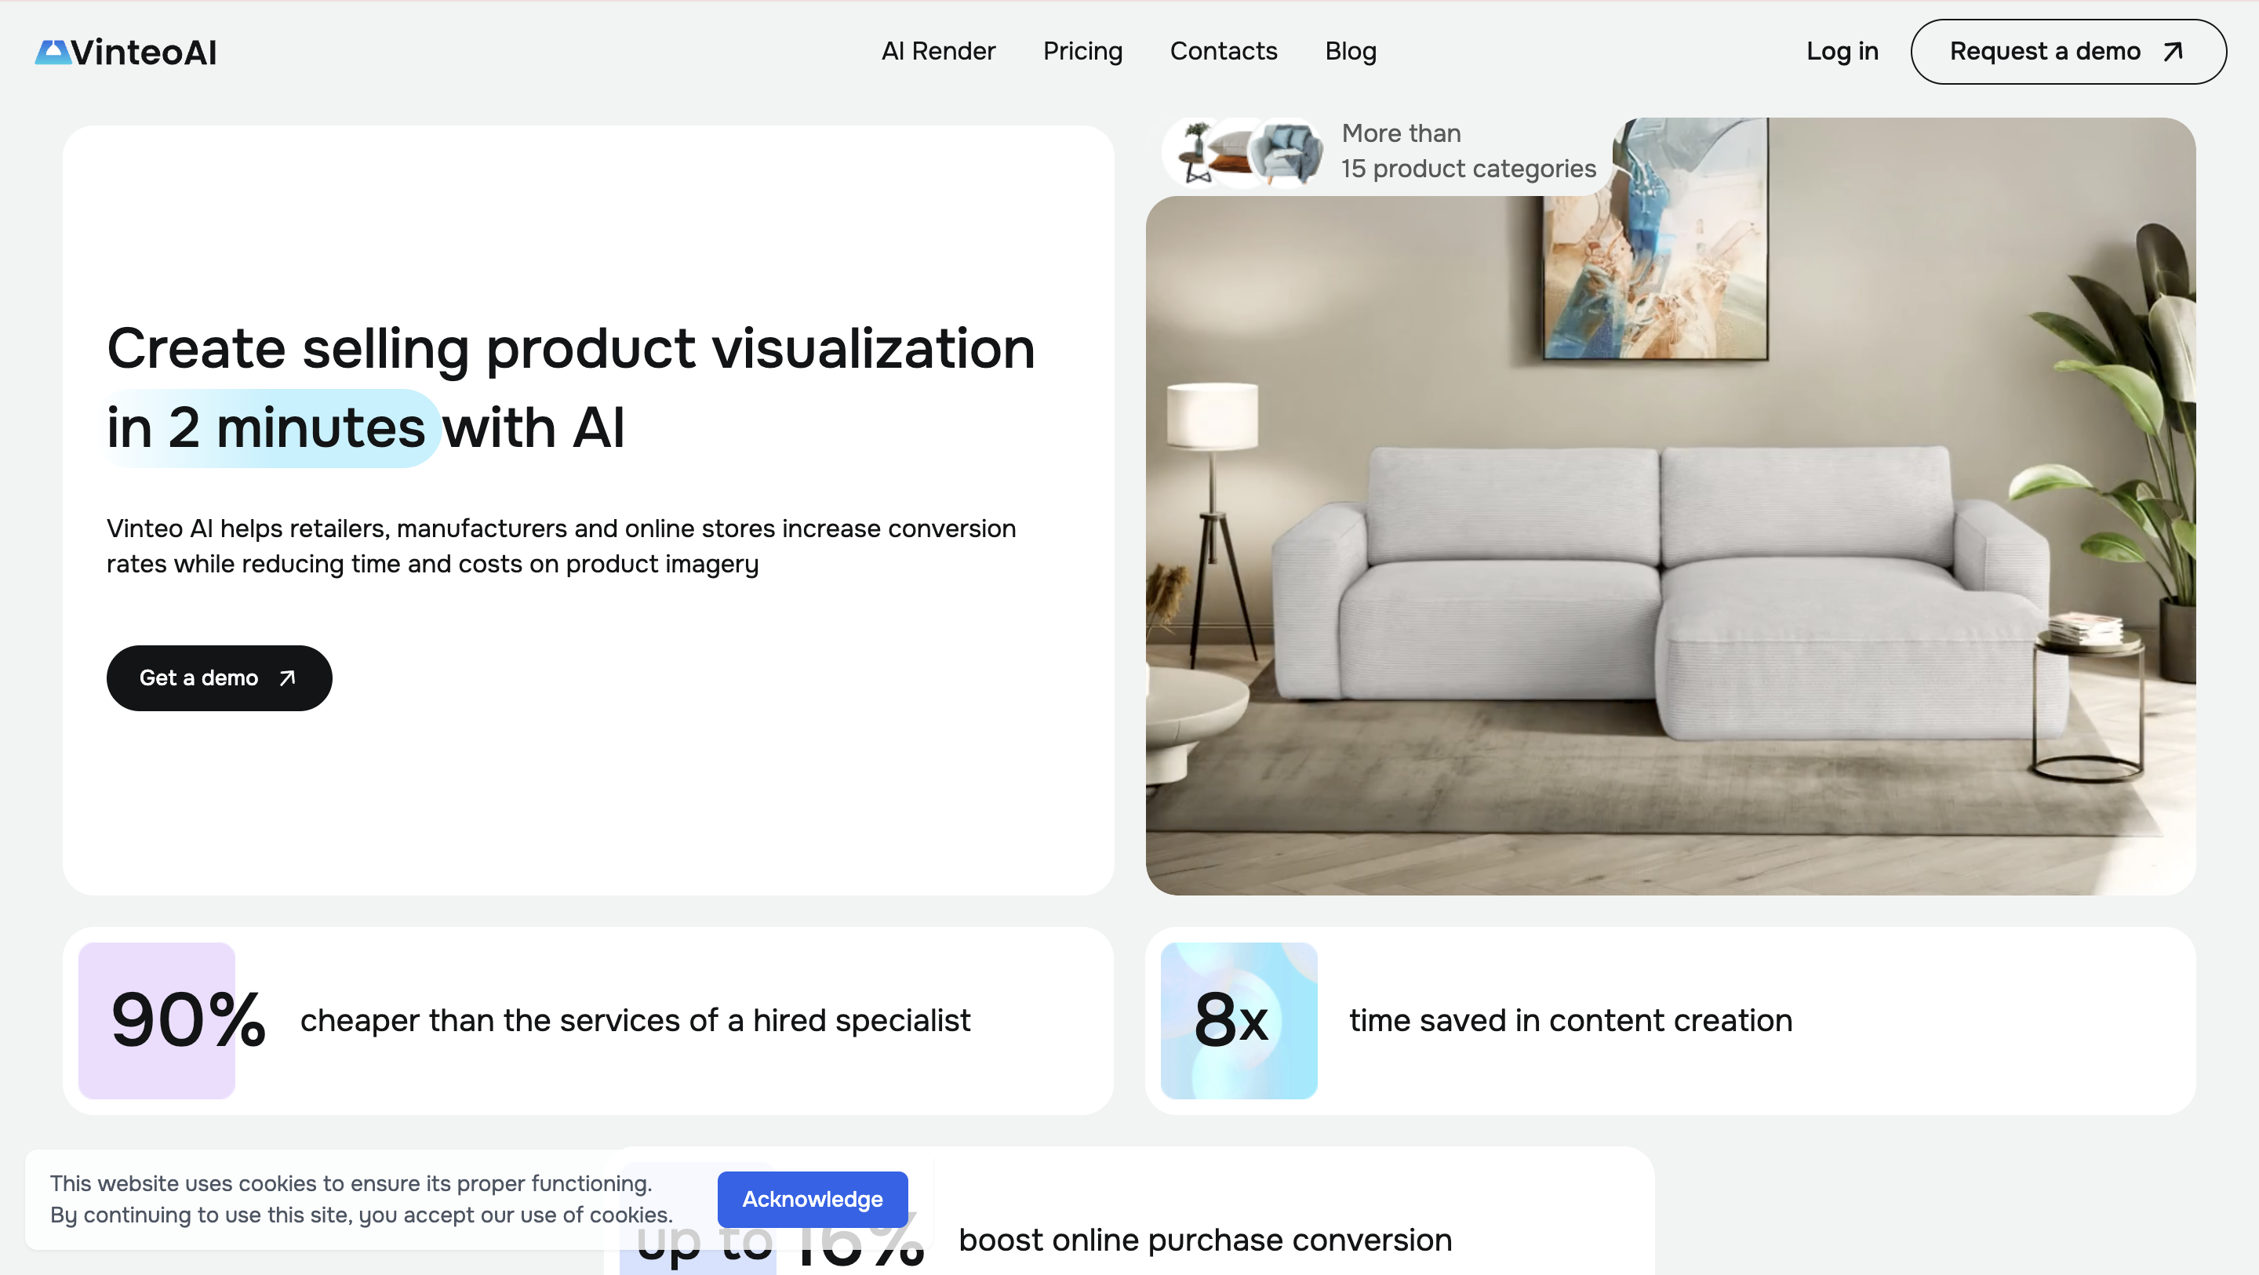Go to the Pricing page

click(1082, 52)
